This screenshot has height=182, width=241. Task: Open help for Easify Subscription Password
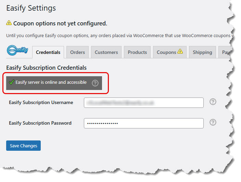213,122
